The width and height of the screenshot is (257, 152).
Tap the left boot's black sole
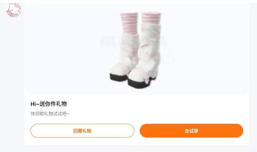(x=119, y=77)
